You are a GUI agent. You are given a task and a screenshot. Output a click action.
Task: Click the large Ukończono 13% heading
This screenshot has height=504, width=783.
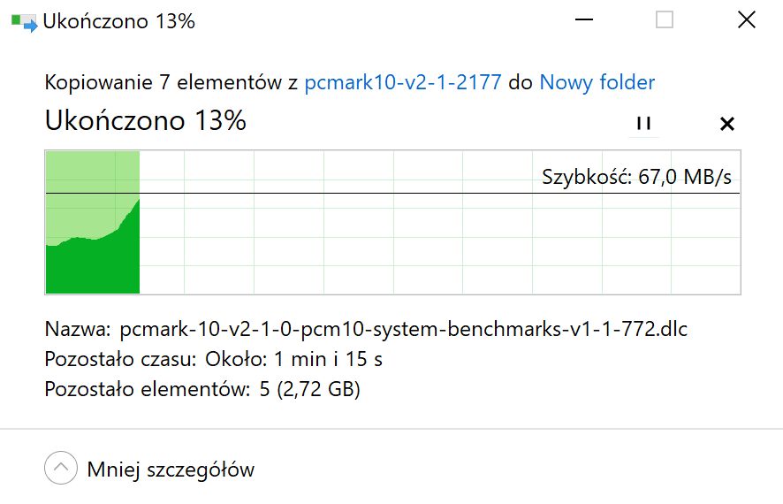coord(145,120)
